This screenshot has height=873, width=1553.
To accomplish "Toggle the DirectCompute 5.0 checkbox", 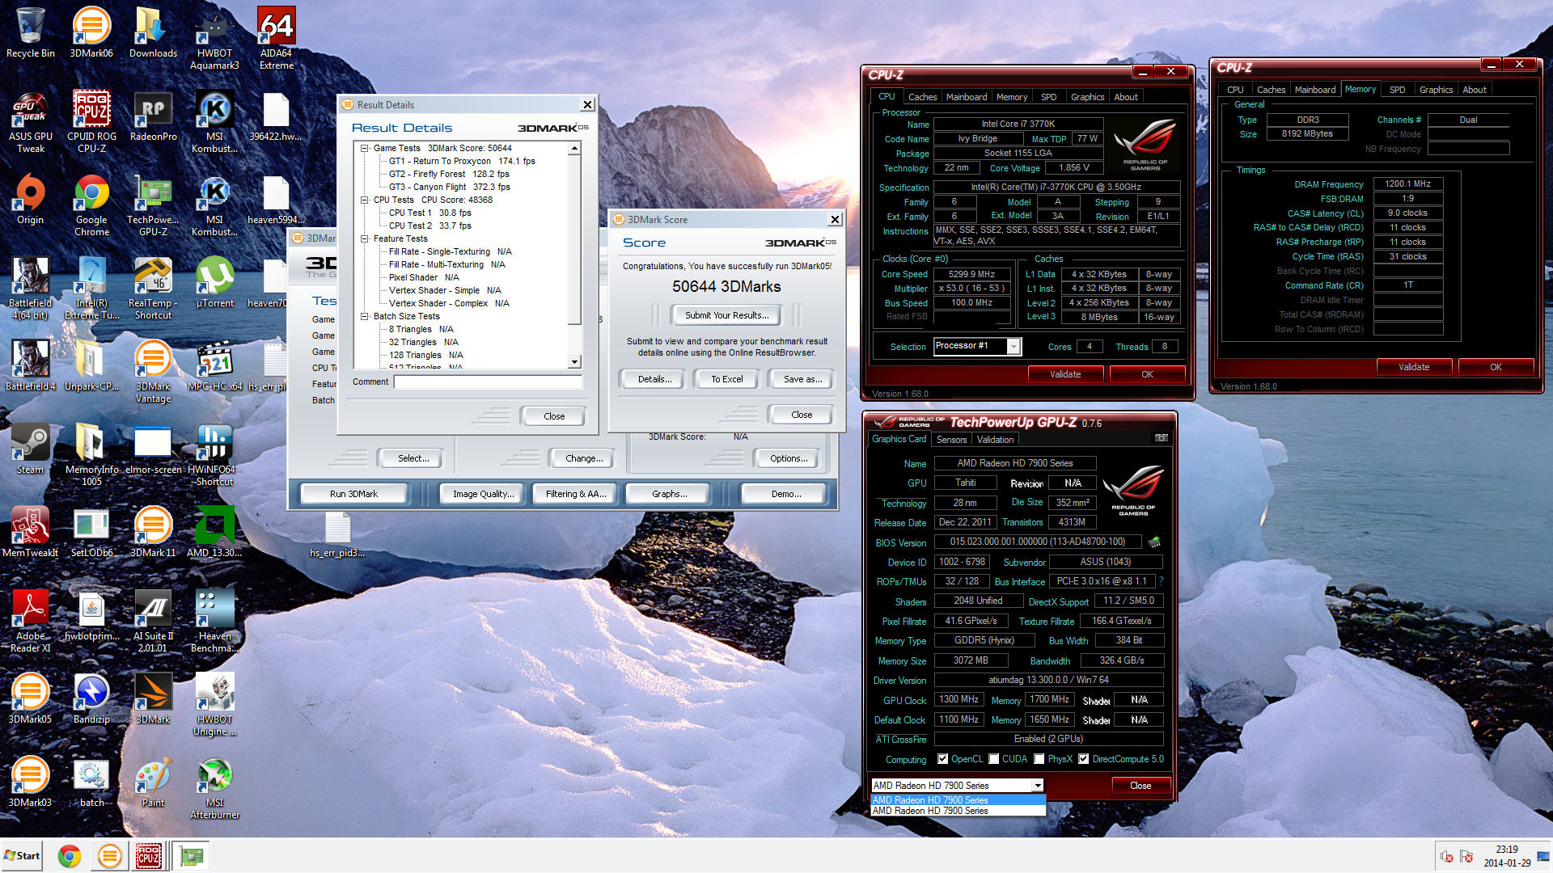I will click(x=1083, y=759).
